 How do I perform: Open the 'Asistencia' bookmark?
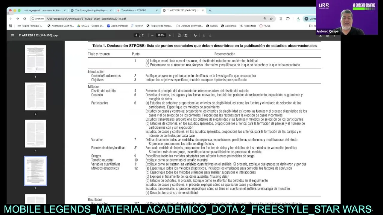[229, 26]
